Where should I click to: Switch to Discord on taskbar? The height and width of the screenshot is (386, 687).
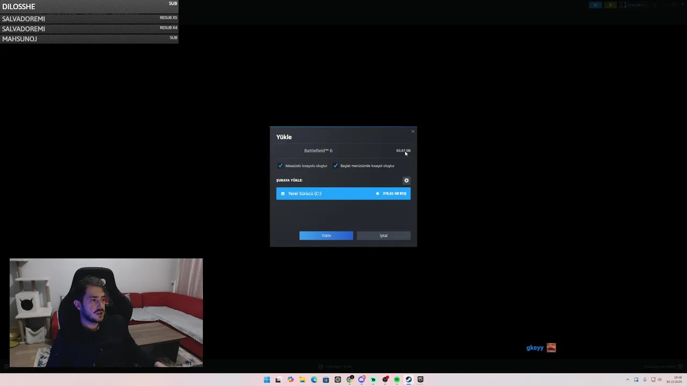[362, 380]
